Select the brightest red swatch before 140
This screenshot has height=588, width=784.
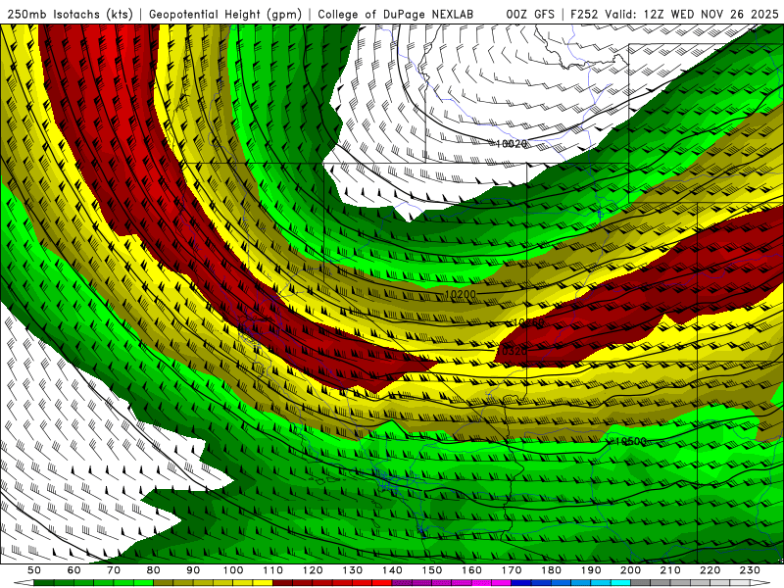[x=382, y=583]
